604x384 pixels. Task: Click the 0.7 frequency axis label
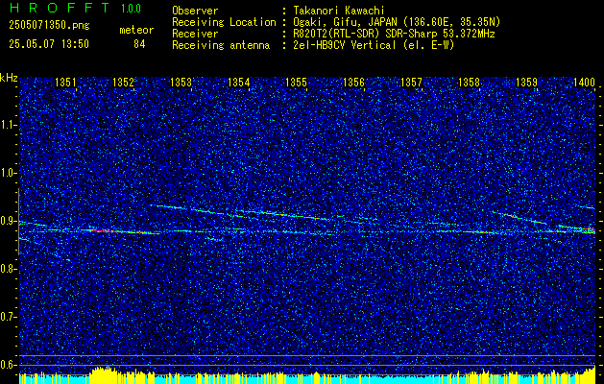click(9, 317)
